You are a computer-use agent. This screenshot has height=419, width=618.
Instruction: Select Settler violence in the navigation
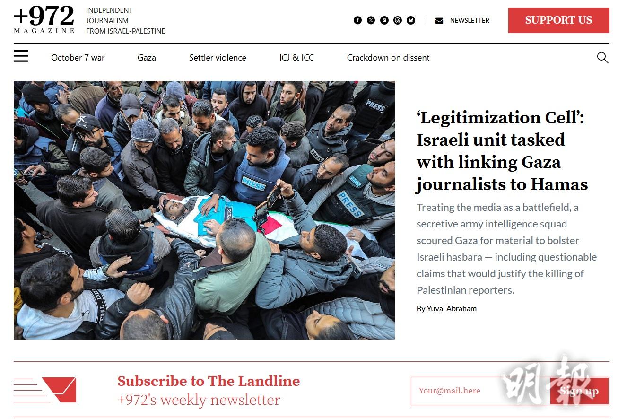click(218, 58)
